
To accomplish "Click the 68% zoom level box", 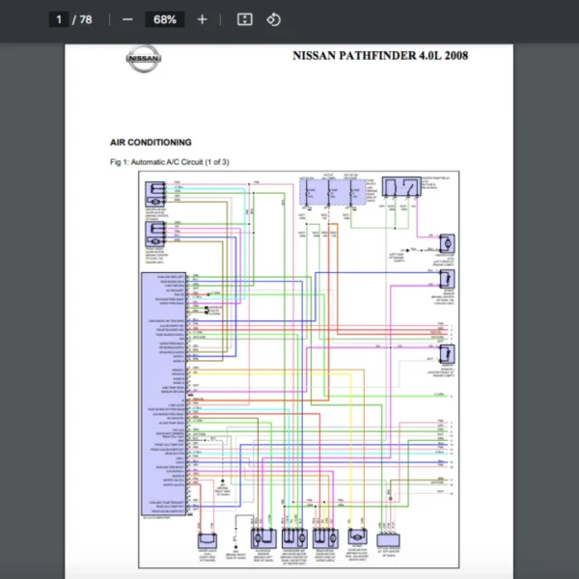I will tap(164, 19).
